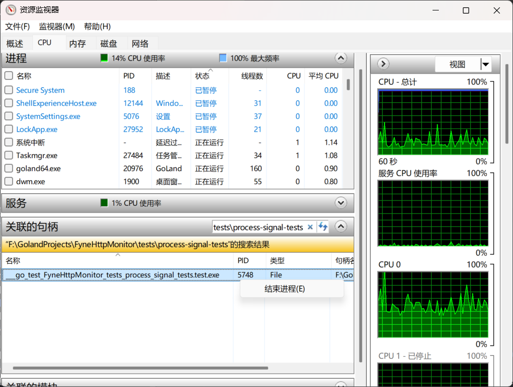Click the Services CPU usage green icon

tap(104, 203)
